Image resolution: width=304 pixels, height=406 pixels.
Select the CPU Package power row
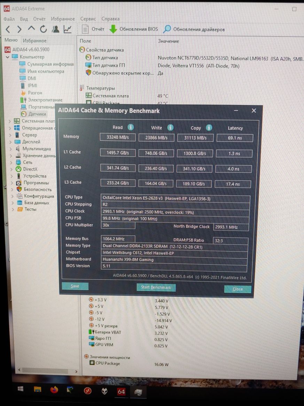pos(129,363)
